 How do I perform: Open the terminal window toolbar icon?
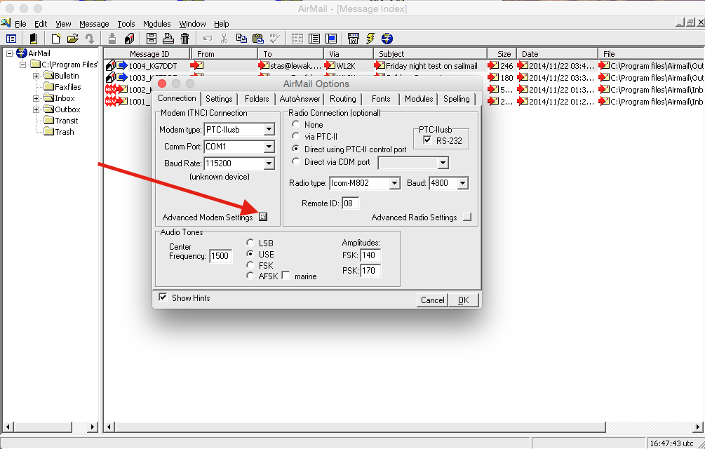pos(354,39)
